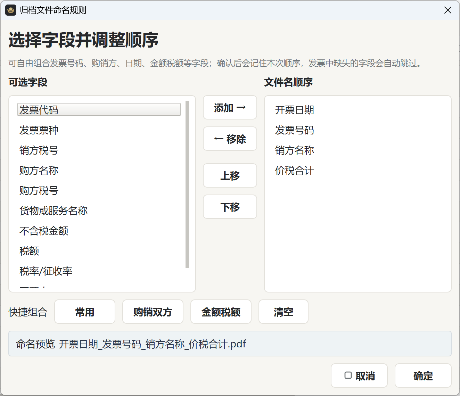Image resolution: width=460 pixels, height=396 pixels.
Task: Click the 添加 → button
Action: [230, 108]
